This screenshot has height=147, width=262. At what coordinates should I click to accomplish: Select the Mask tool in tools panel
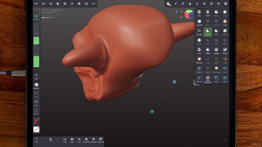pos(208,22)
